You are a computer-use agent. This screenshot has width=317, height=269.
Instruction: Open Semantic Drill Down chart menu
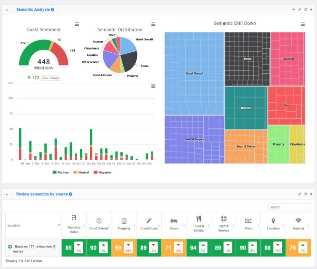coord(303,24)
